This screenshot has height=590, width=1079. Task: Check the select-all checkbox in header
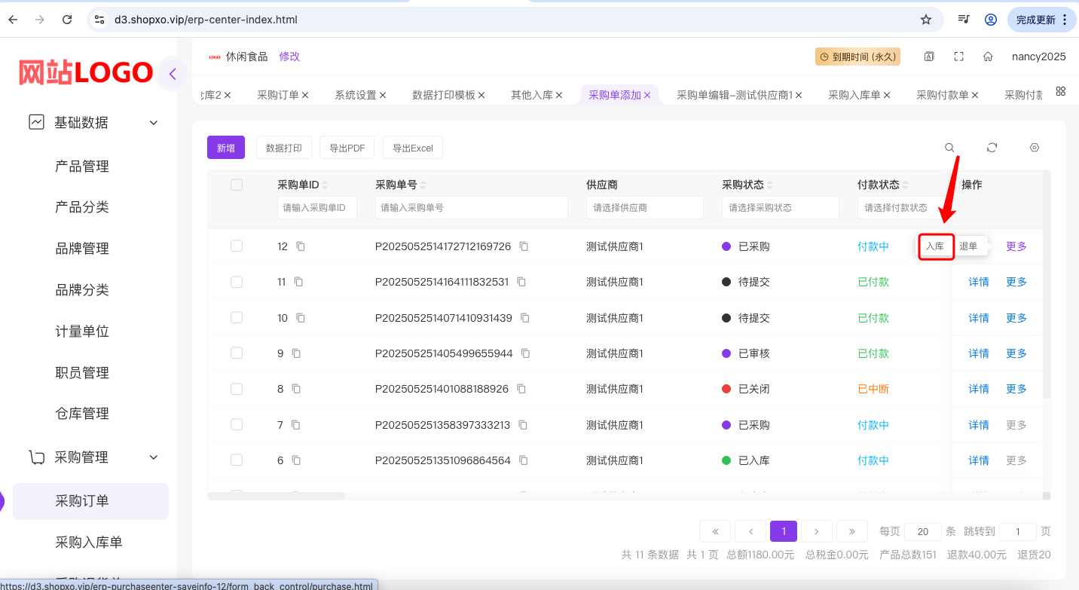point(237,185)
